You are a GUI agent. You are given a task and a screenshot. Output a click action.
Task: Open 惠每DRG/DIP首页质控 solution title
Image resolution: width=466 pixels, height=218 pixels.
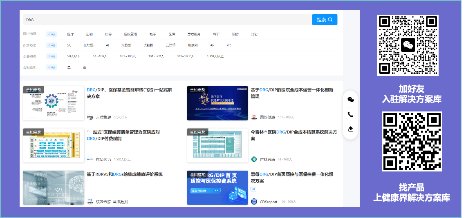pos(292,177)
